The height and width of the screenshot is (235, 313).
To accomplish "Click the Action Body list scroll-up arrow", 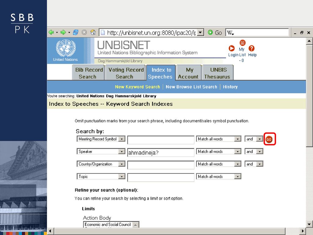I will tap(135, 225).
